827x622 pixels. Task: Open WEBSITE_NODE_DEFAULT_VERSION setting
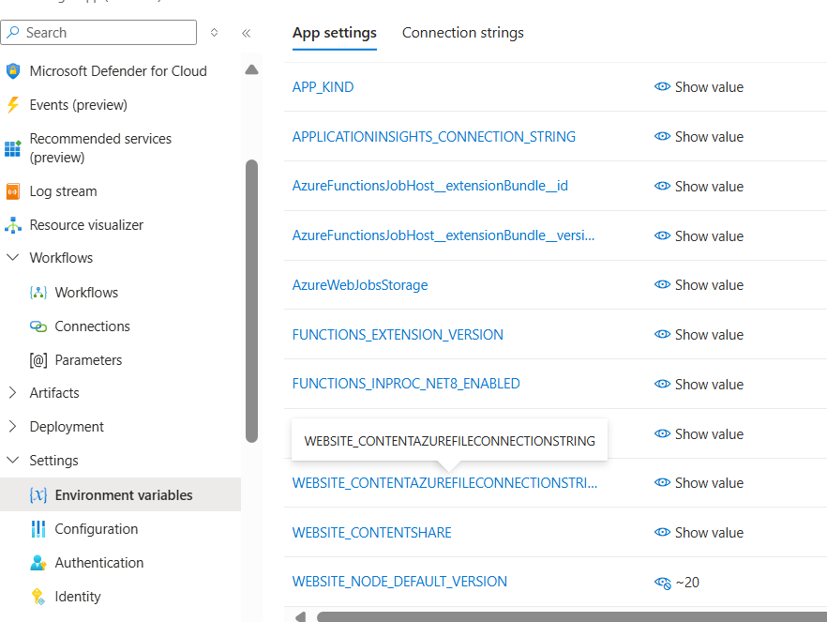pos(399,582)
